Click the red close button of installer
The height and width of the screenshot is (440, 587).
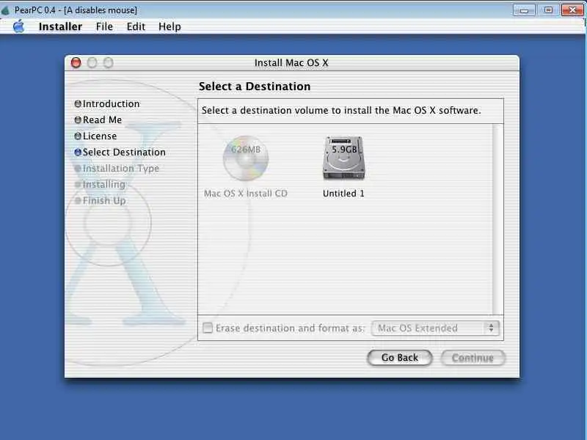[x=76, y=63]
